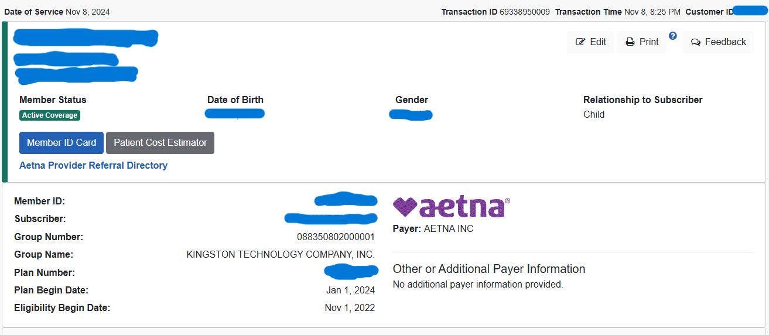Open help via the question mark icon
This screenshot has width=769, height=335.
click(x=673, y=36)
